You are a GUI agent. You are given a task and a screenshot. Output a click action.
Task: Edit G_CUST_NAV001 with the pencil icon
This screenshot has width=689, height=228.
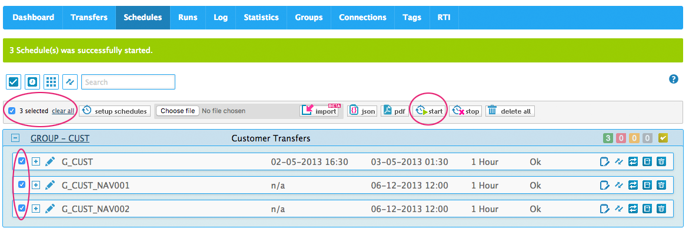(50, 186)
